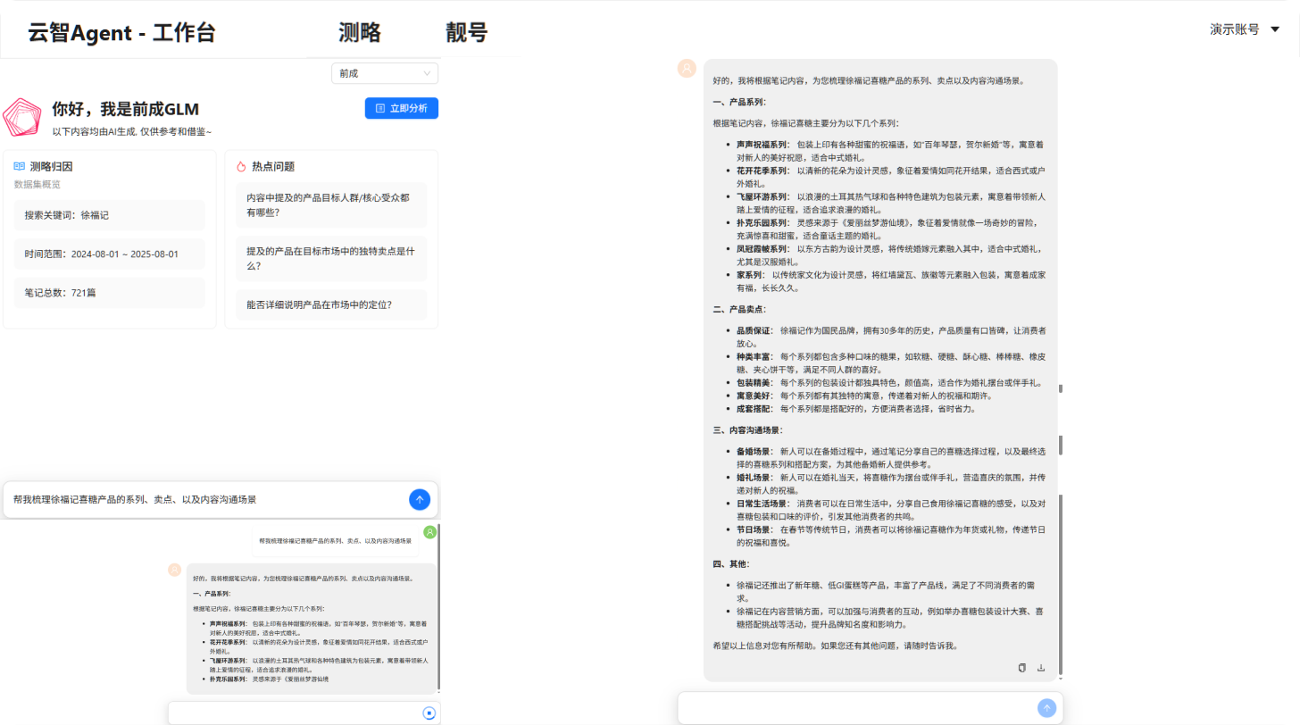This screenshot has height=725, width=1300.
Task: Focus the empty message input under large reply
Action: [x=870, y=708]
